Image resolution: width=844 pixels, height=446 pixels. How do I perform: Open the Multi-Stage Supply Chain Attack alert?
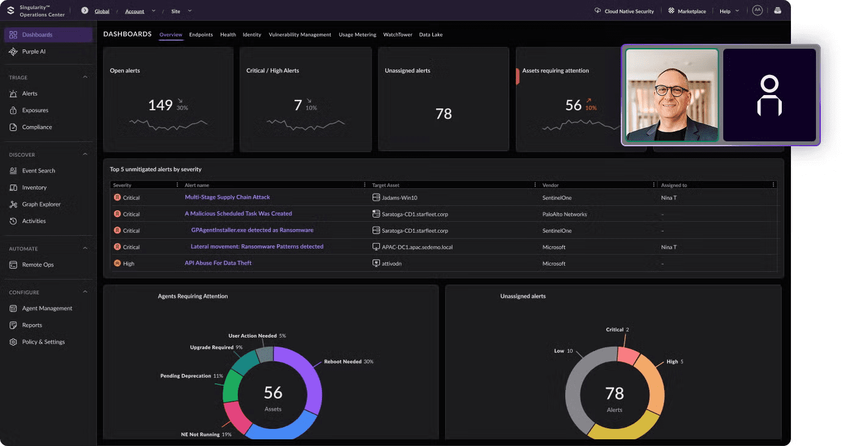(x=227, y=197)
